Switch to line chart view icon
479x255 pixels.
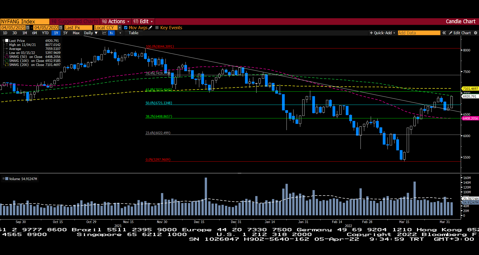click(104, 33)
